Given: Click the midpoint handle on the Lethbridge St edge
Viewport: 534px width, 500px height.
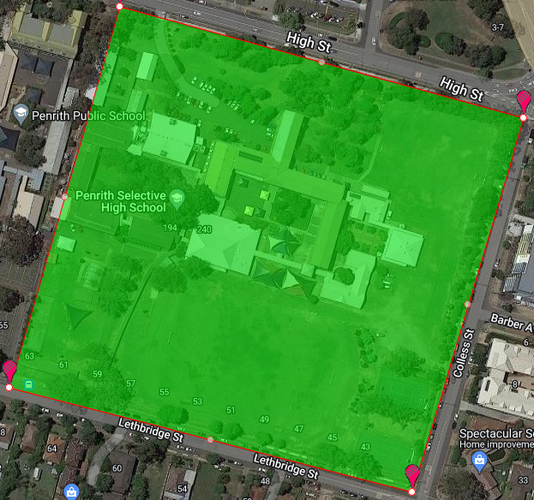Looking at the screenshot, I should click(210, 440).
